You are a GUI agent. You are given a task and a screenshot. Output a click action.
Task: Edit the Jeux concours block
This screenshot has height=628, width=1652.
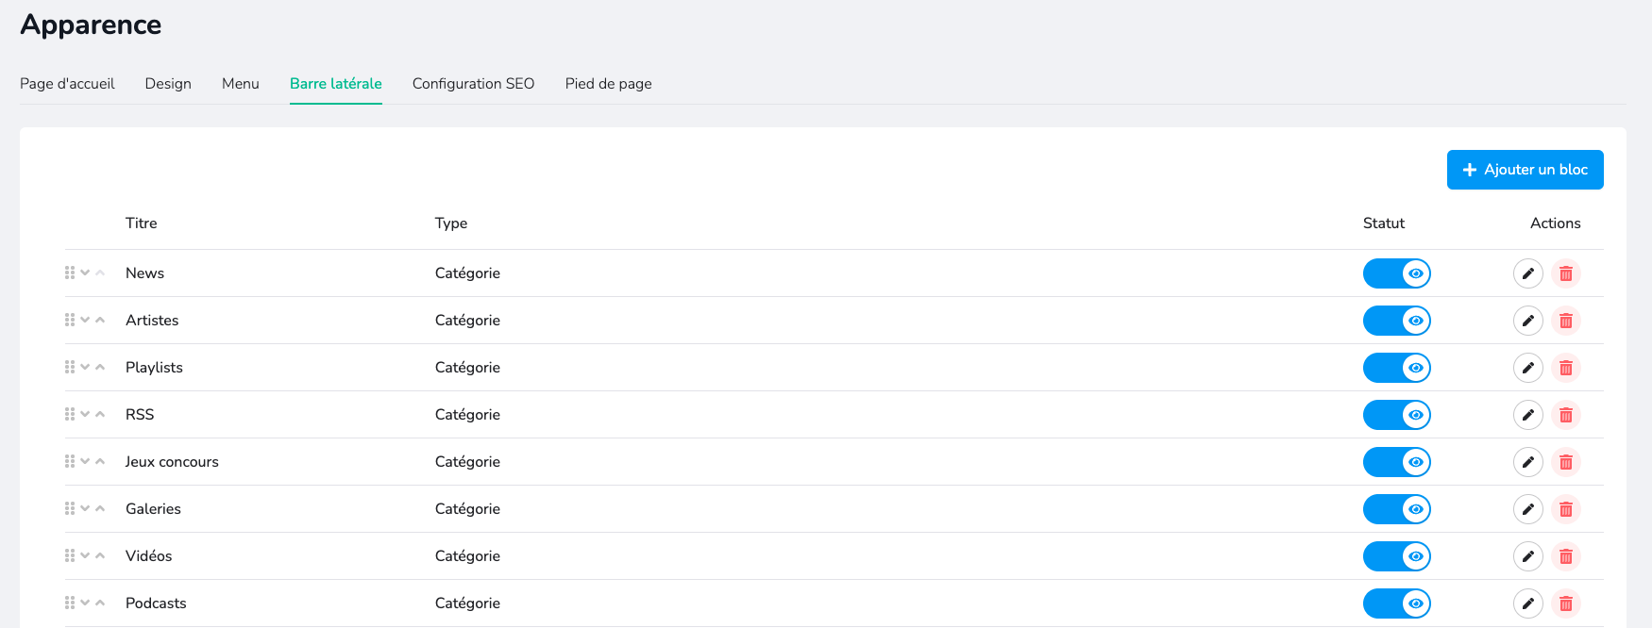(x=1527, y=462)
